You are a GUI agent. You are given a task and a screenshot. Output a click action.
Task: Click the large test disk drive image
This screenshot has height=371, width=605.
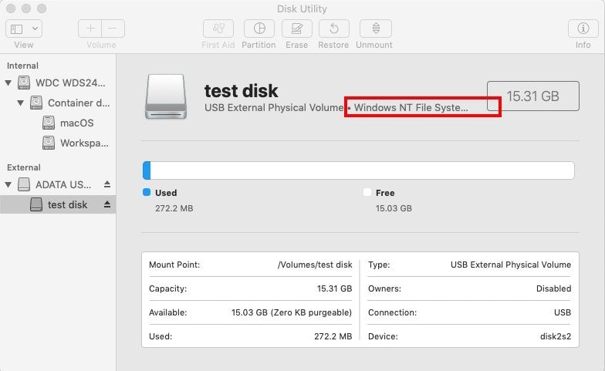coord(165,98)
